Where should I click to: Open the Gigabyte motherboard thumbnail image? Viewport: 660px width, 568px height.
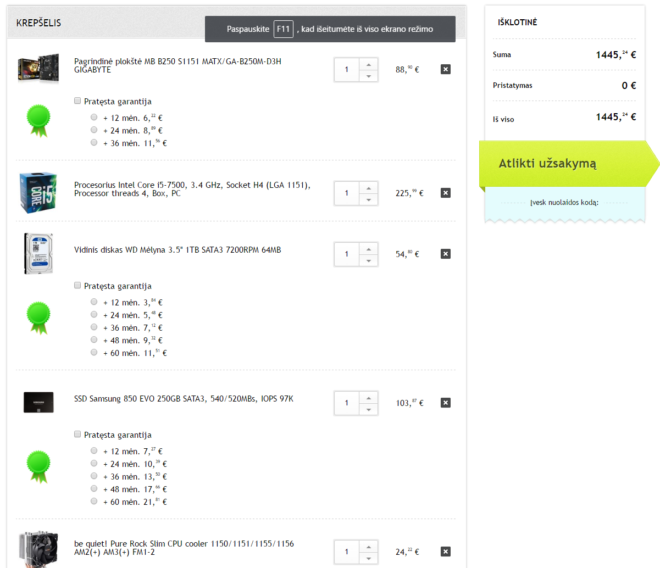(38, 68)
